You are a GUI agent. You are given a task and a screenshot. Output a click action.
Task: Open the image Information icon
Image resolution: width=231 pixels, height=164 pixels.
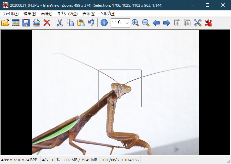(x=104, y=23)
